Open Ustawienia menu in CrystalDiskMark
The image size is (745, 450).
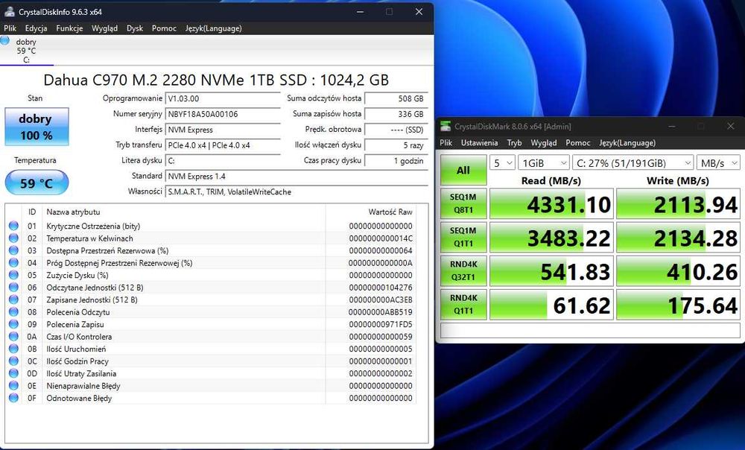[479, 142]
